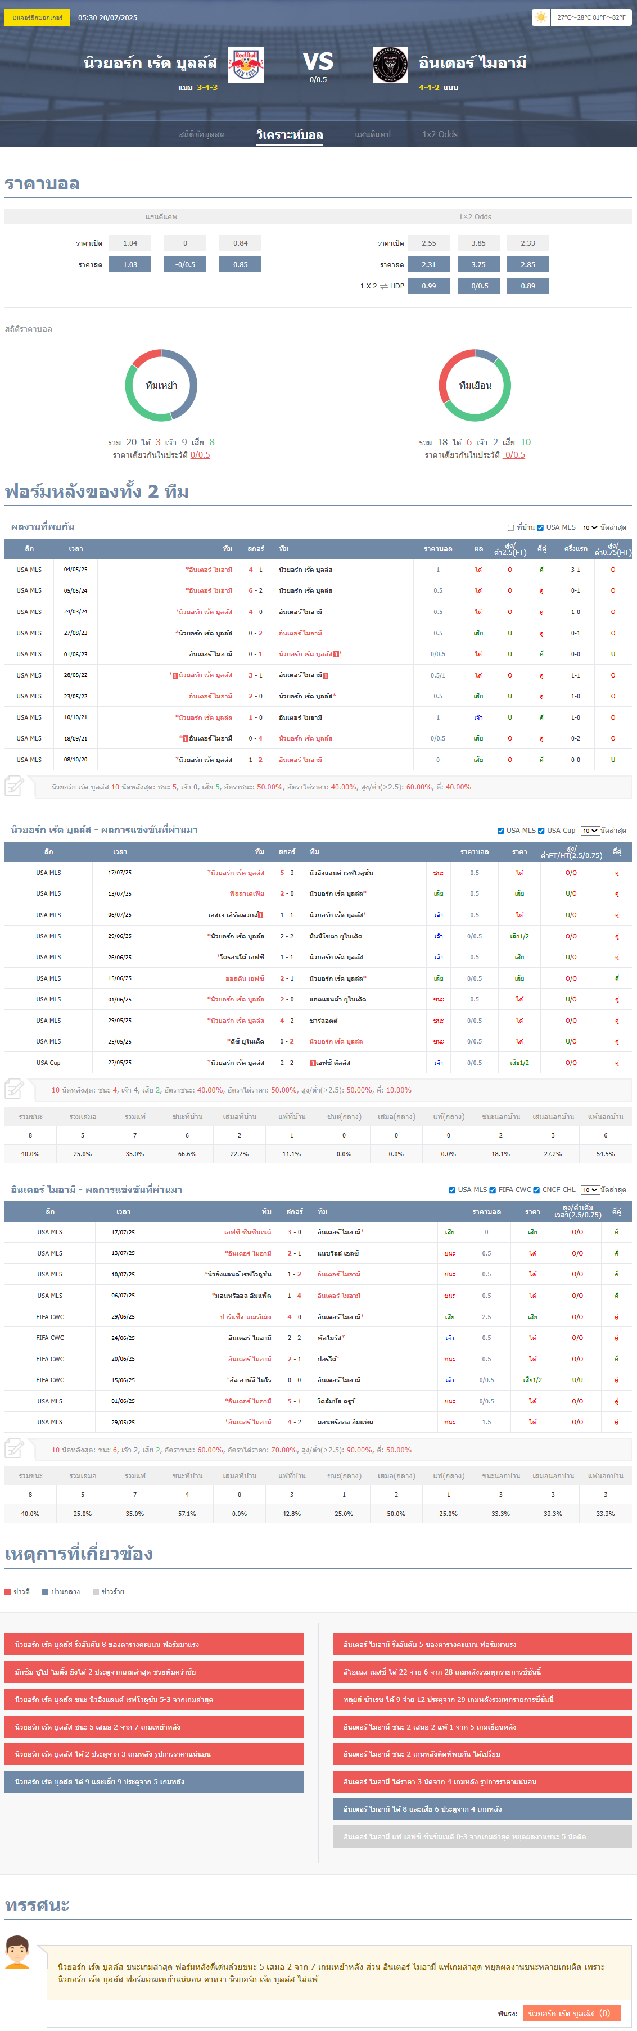This screenshot has width=637, height=2031.
Task: Click the notes icon under Inter Miami results summary
Action: pyautogui.click(x=14, y=1449)
